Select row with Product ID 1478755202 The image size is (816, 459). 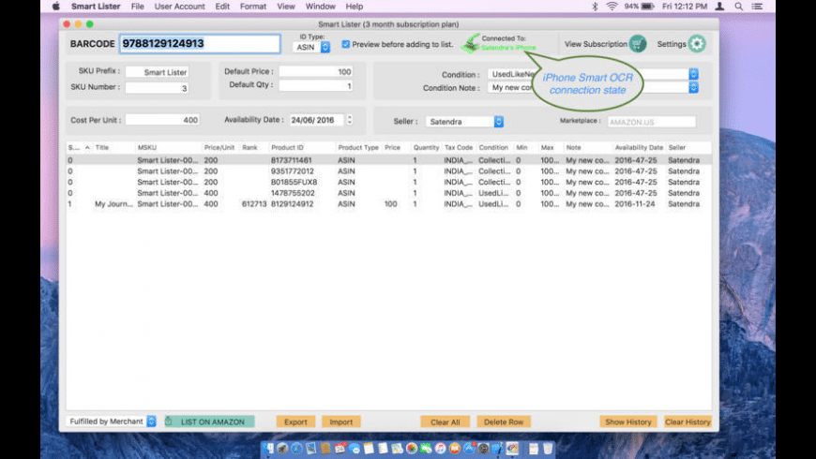(388, 193)
